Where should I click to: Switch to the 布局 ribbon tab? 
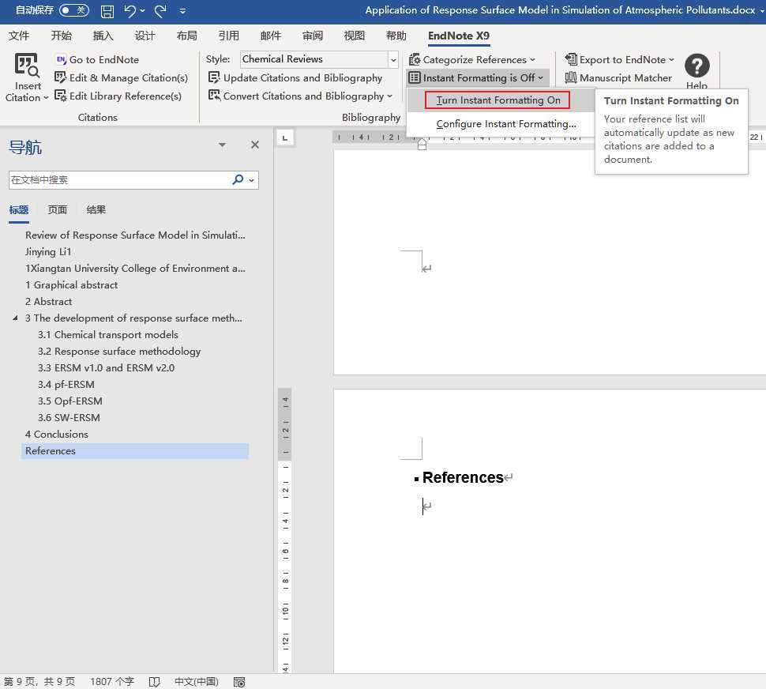[x=186, y=36]
